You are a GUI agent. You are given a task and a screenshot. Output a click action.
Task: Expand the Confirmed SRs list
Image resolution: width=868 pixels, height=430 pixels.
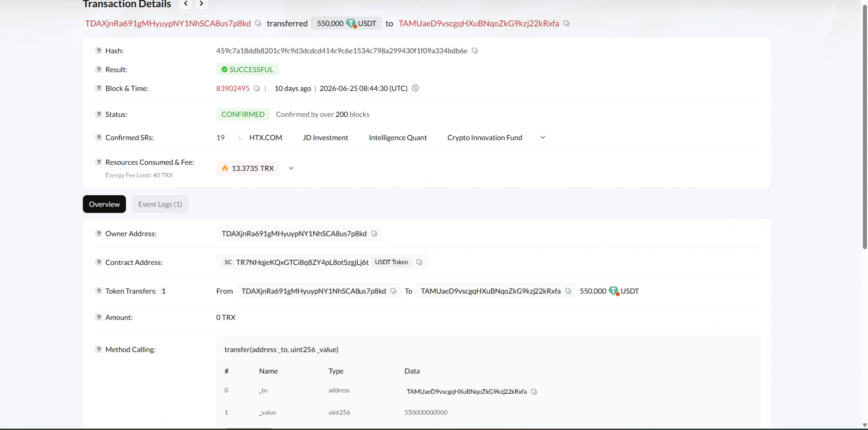(x=543, y=137)
